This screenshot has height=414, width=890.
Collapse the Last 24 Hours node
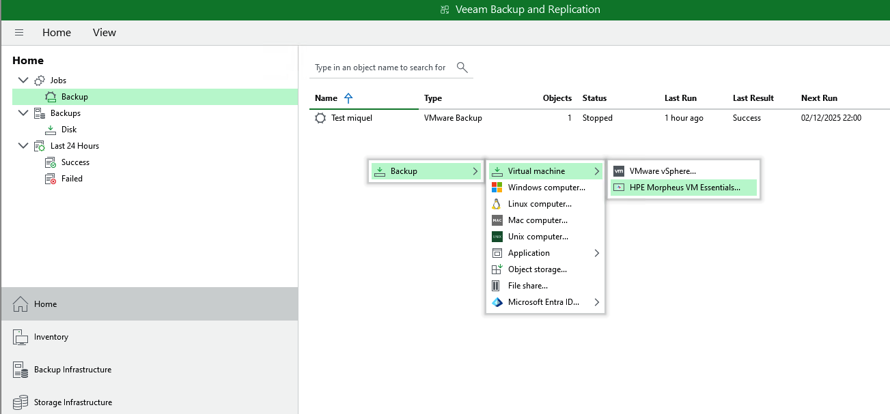tap(23, 146)
